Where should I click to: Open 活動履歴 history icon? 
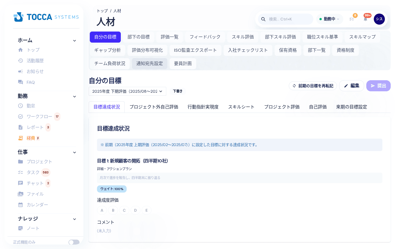(x=21, y=61)
